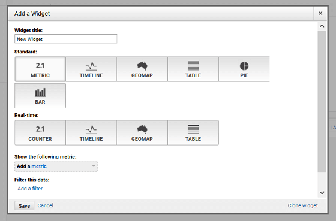
Task: Select the Real-time Table widget type
Action: pyautogui.click(x=193, y=132)
